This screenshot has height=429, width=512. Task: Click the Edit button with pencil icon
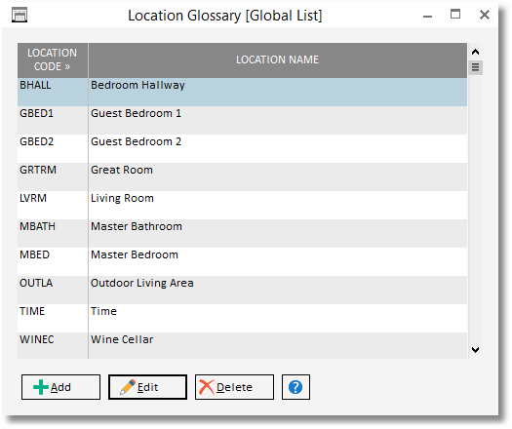(x=147, y=387)
